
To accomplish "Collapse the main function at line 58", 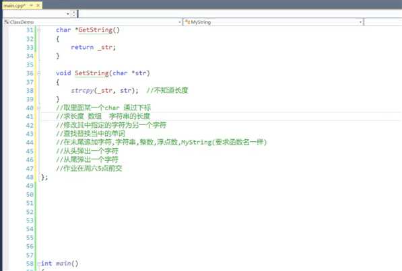I will [38, 264].
